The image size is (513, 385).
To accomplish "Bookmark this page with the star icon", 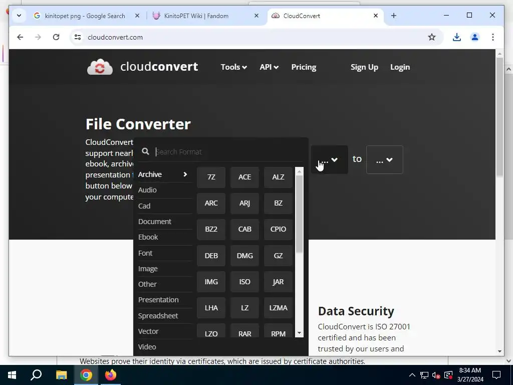I will click(431, 37).
